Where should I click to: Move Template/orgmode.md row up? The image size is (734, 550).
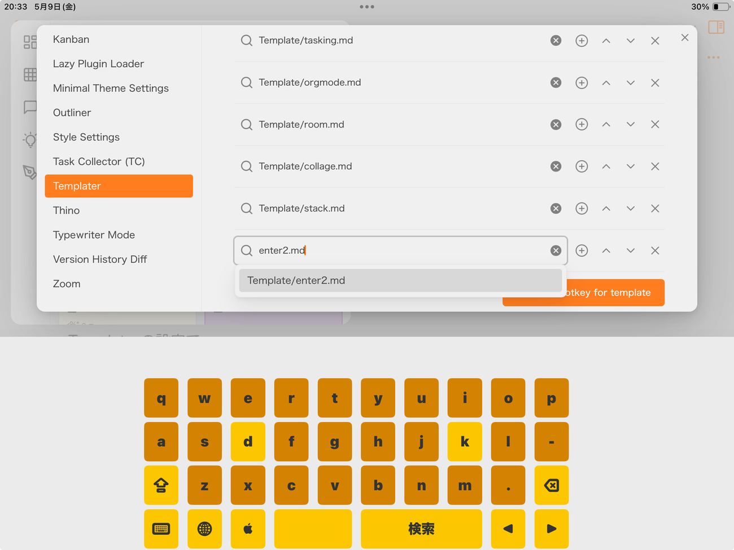(x=606, y=83)
